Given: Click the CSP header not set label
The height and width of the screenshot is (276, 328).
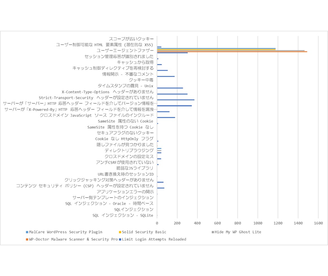Looking at the screenshot, I should 85,186.
